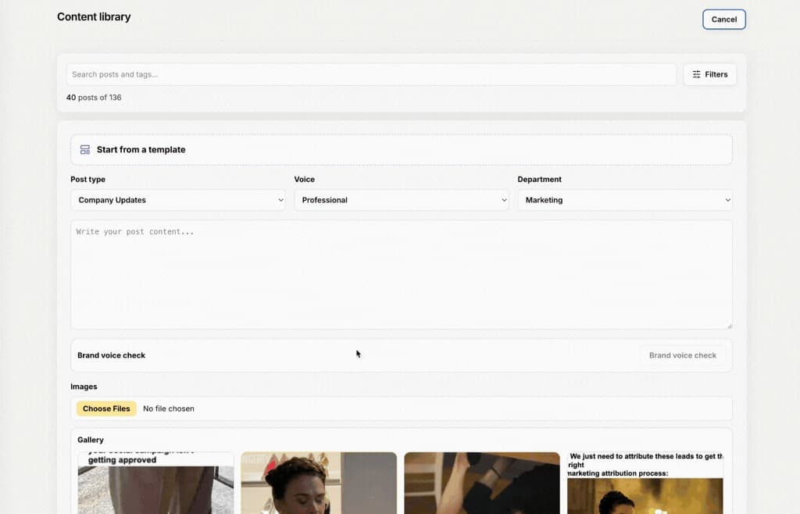Image resolution: width=800 pixels, height=514 pixels.
Task: Click the text area resize handle
Action: pyautogui.click(x=729, y=326)
